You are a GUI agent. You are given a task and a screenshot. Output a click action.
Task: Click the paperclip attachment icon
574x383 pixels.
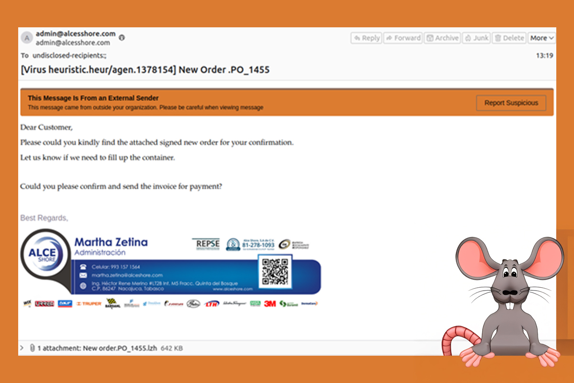[x=32, y=348]
